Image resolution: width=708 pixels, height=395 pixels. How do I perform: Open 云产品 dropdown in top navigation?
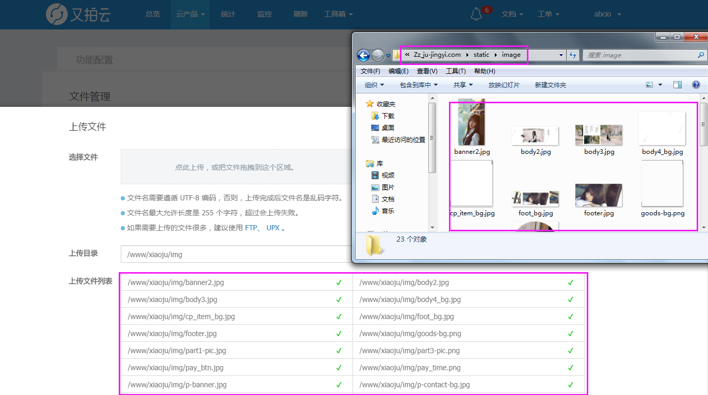190,14
